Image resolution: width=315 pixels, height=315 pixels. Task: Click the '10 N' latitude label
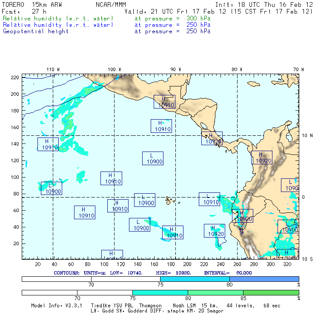click(307, 136)
